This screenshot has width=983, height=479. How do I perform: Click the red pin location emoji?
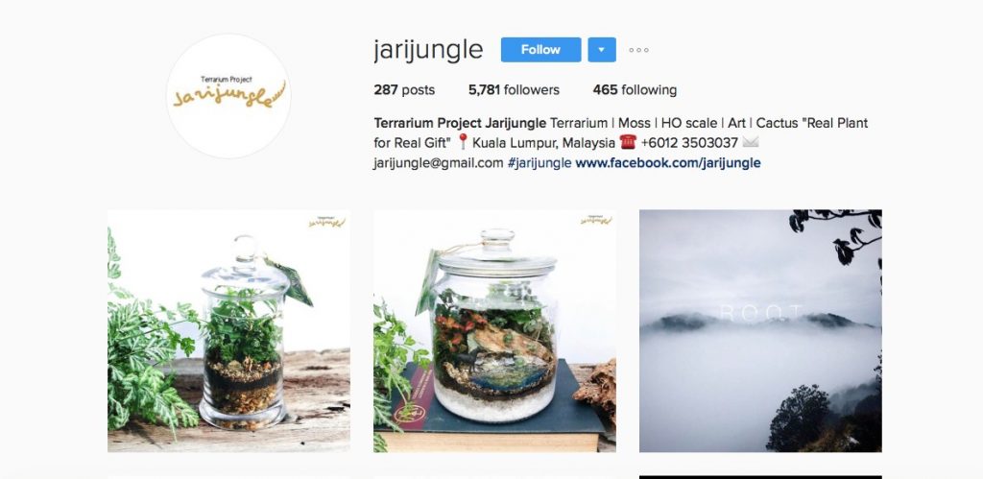(x=463, y=142)
